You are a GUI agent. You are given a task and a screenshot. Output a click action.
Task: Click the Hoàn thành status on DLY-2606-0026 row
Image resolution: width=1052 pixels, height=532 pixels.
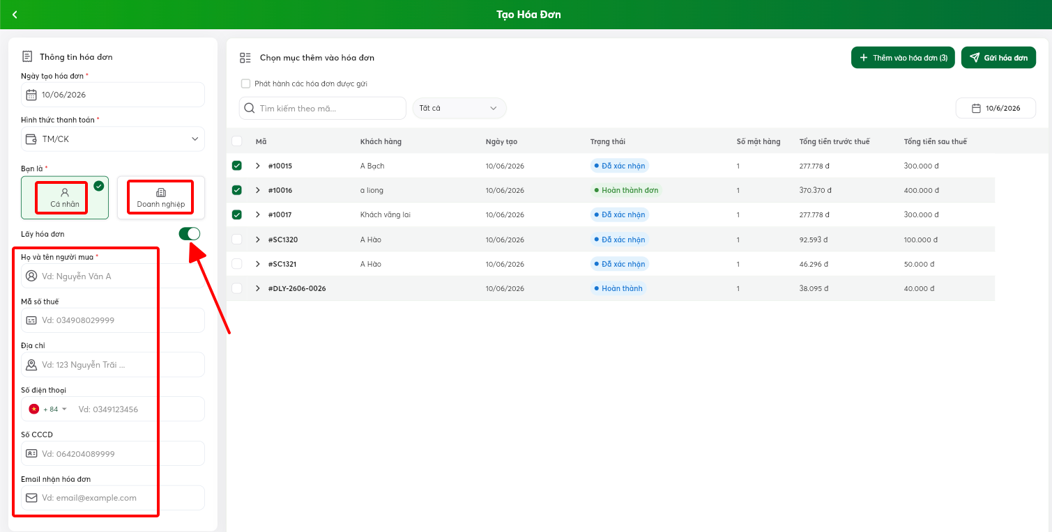[x=618, y=288]
